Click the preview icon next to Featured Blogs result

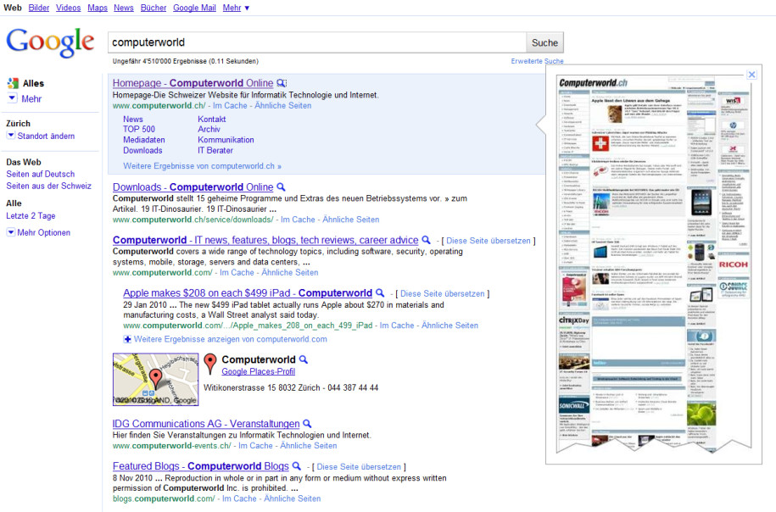(x=296, y=465)
